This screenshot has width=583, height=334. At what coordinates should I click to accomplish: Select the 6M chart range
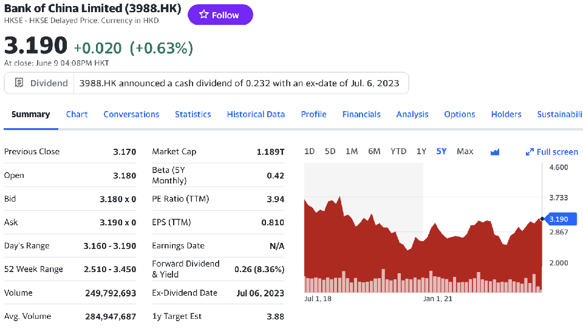[x=374, y=151]
